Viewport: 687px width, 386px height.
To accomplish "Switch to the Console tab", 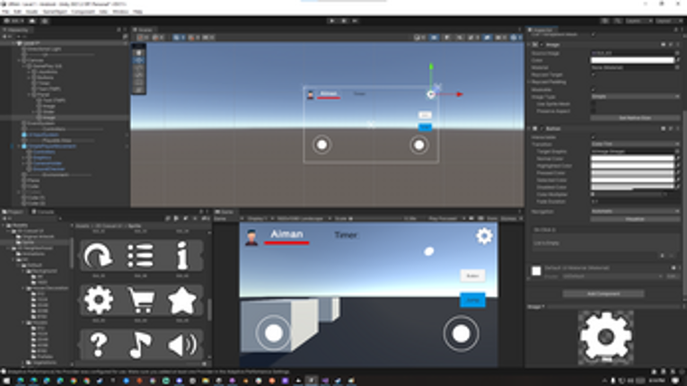I will point(43,212).
